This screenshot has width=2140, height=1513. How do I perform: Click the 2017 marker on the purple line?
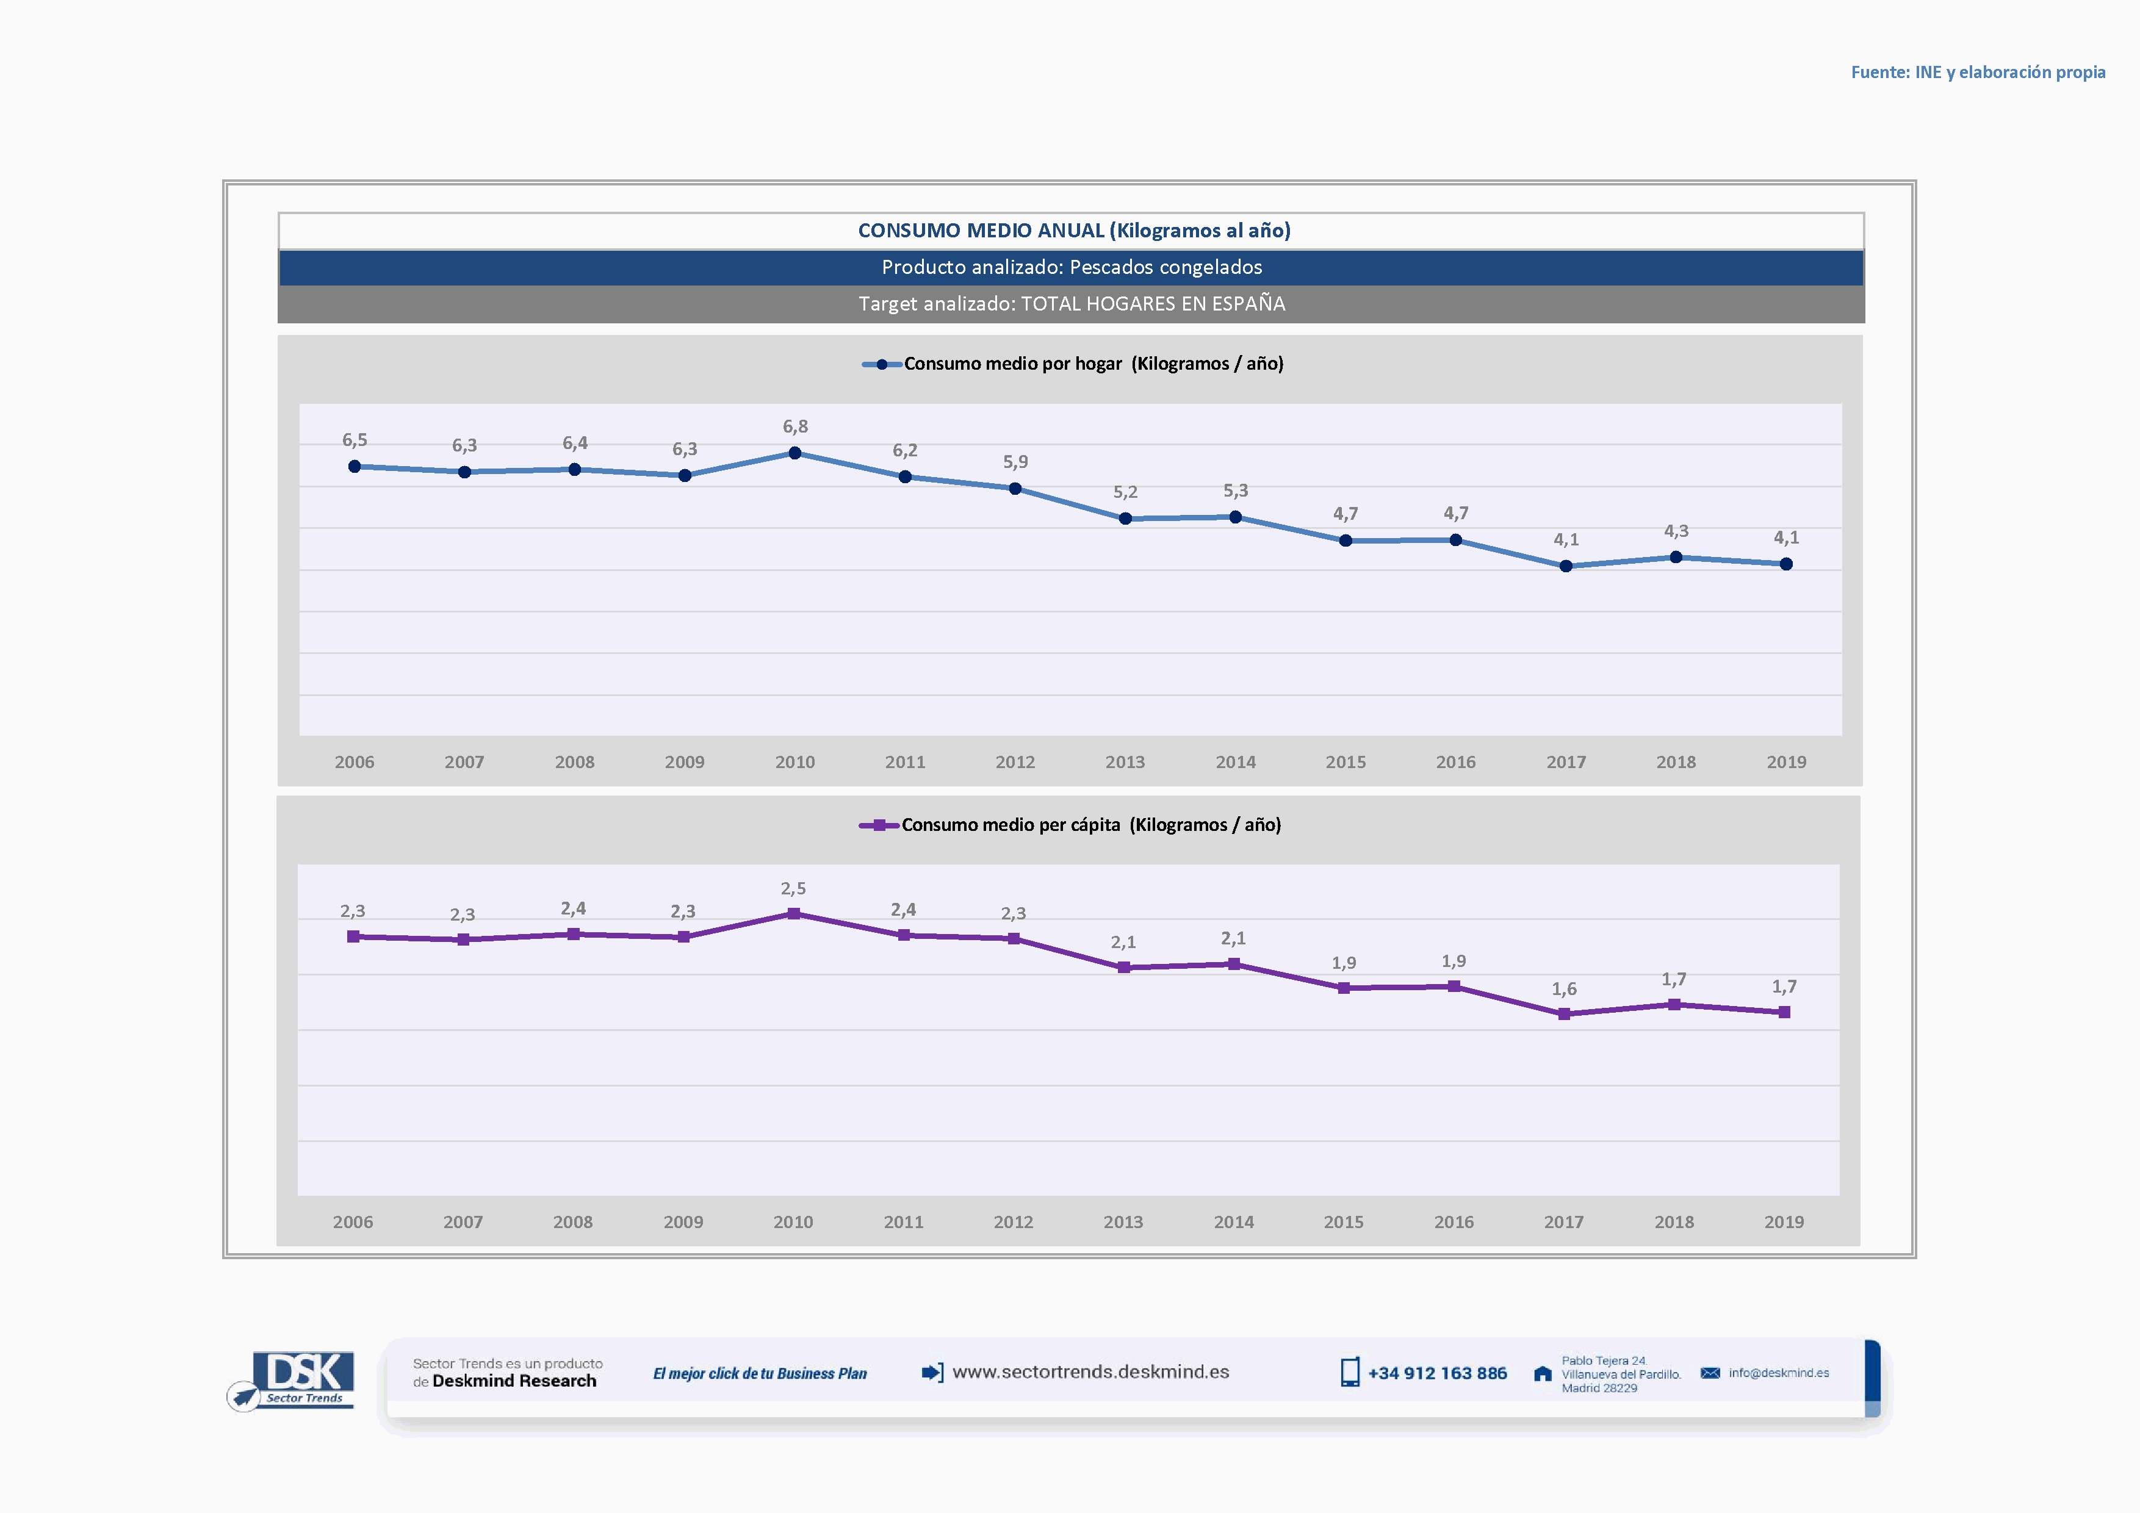(1564, 1013)
